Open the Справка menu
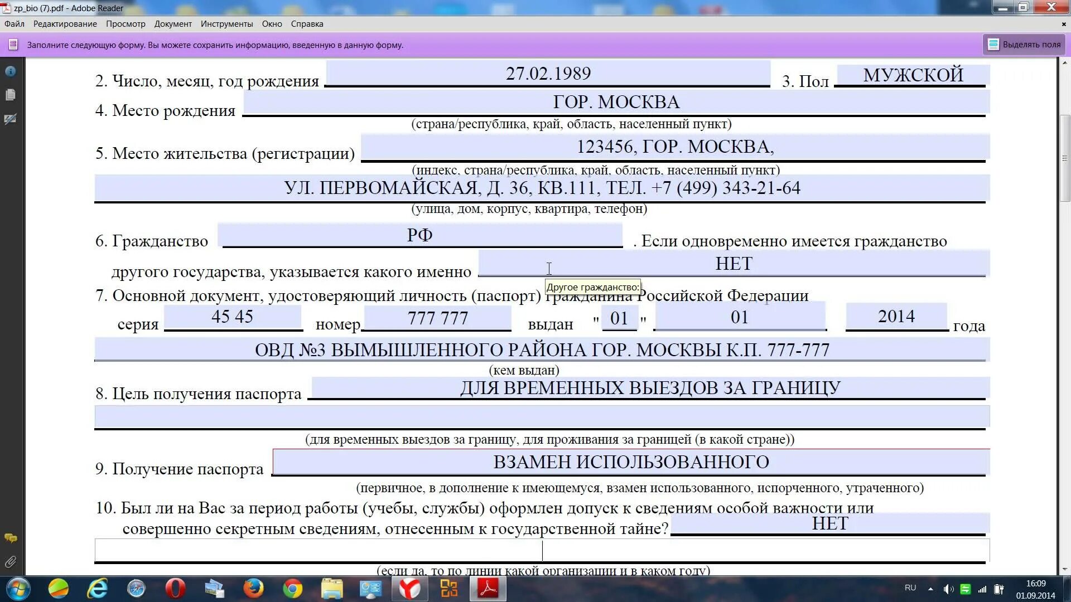1071x602 pixels. [x=307, y=24]
